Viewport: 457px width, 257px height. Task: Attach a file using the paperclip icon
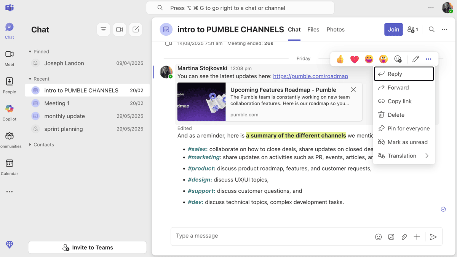(x=404, y=236)
